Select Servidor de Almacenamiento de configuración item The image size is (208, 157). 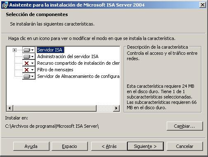pos(78,76)
